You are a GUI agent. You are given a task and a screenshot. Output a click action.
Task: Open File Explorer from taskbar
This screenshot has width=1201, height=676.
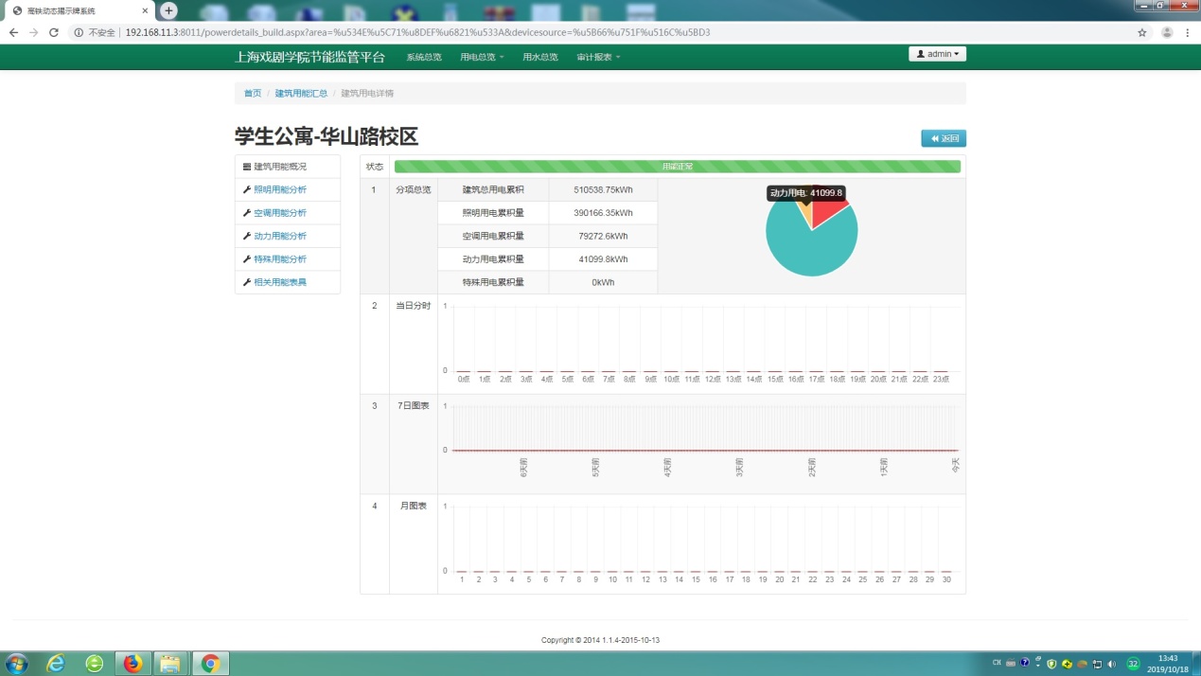coord(170,664)
